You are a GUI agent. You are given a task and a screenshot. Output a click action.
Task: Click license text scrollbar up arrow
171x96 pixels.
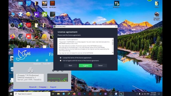point(113,40)
